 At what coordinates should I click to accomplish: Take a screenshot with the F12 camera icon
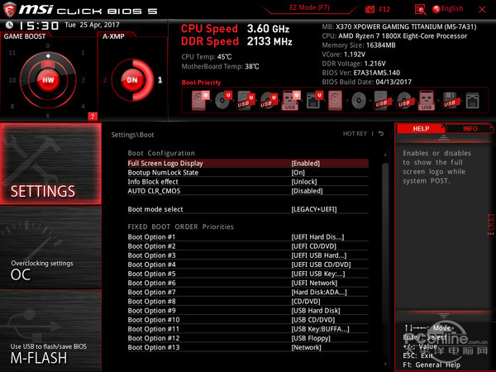370,9
